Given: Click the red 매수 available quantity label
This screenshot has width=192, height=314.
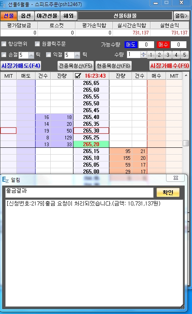Looking at the screenshot, I should coord(163,44).
